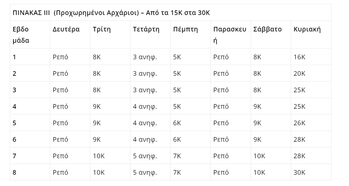Click the Εβδομάδα column header

point(21,35)
